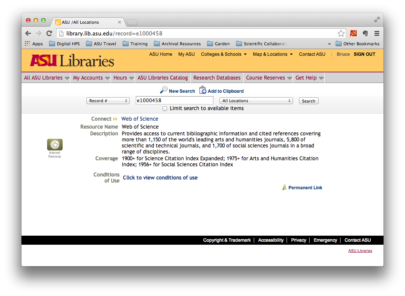Click the page icon in the address bar

click(x=61, y=33)
